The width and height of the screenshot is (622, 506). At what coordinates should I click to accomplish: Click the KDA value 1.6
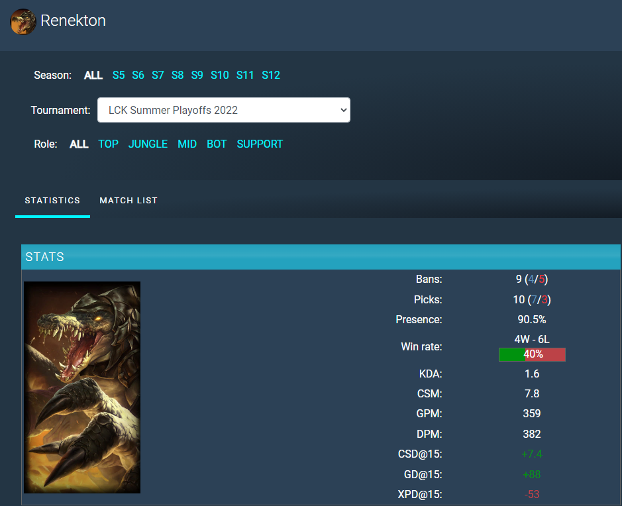[532, 374]
